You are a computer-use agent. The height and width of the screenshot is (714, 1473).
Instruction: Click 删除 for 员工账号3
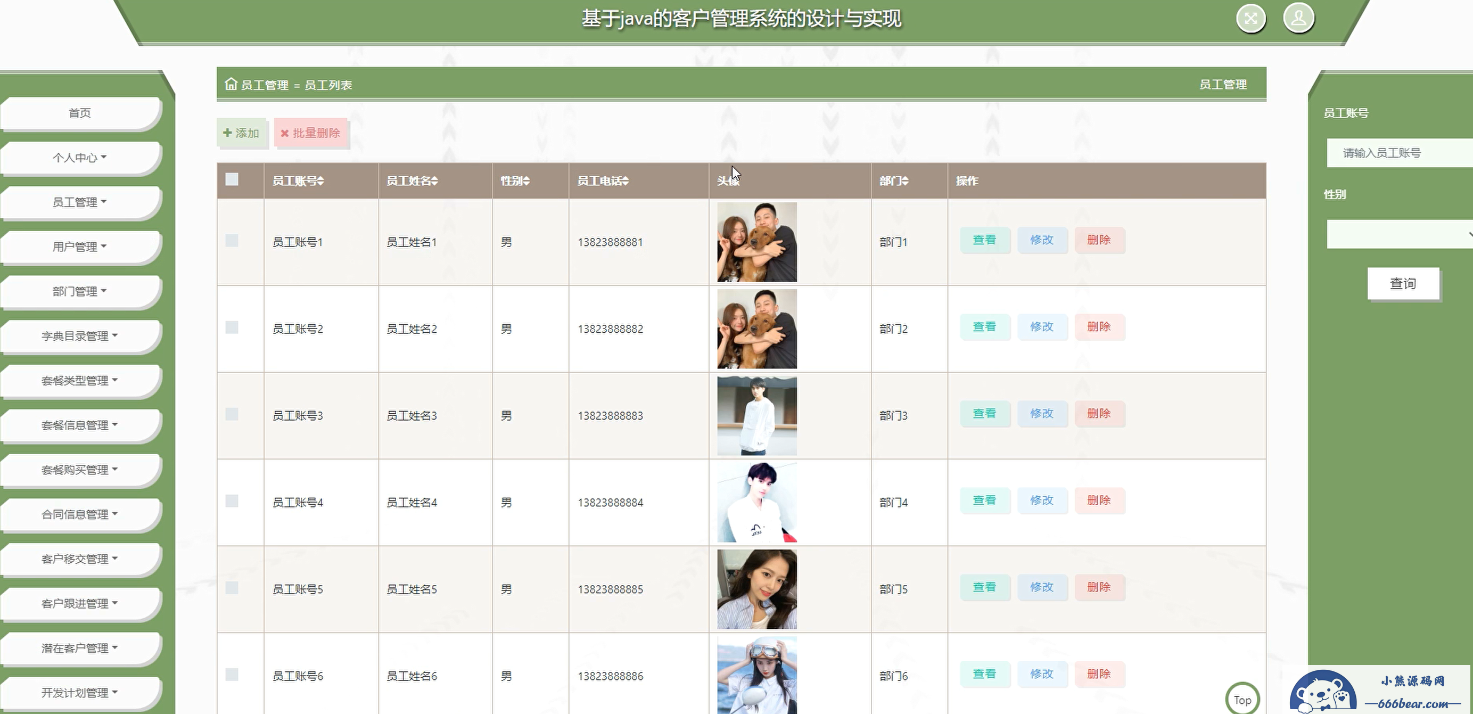coord(1099,414)
